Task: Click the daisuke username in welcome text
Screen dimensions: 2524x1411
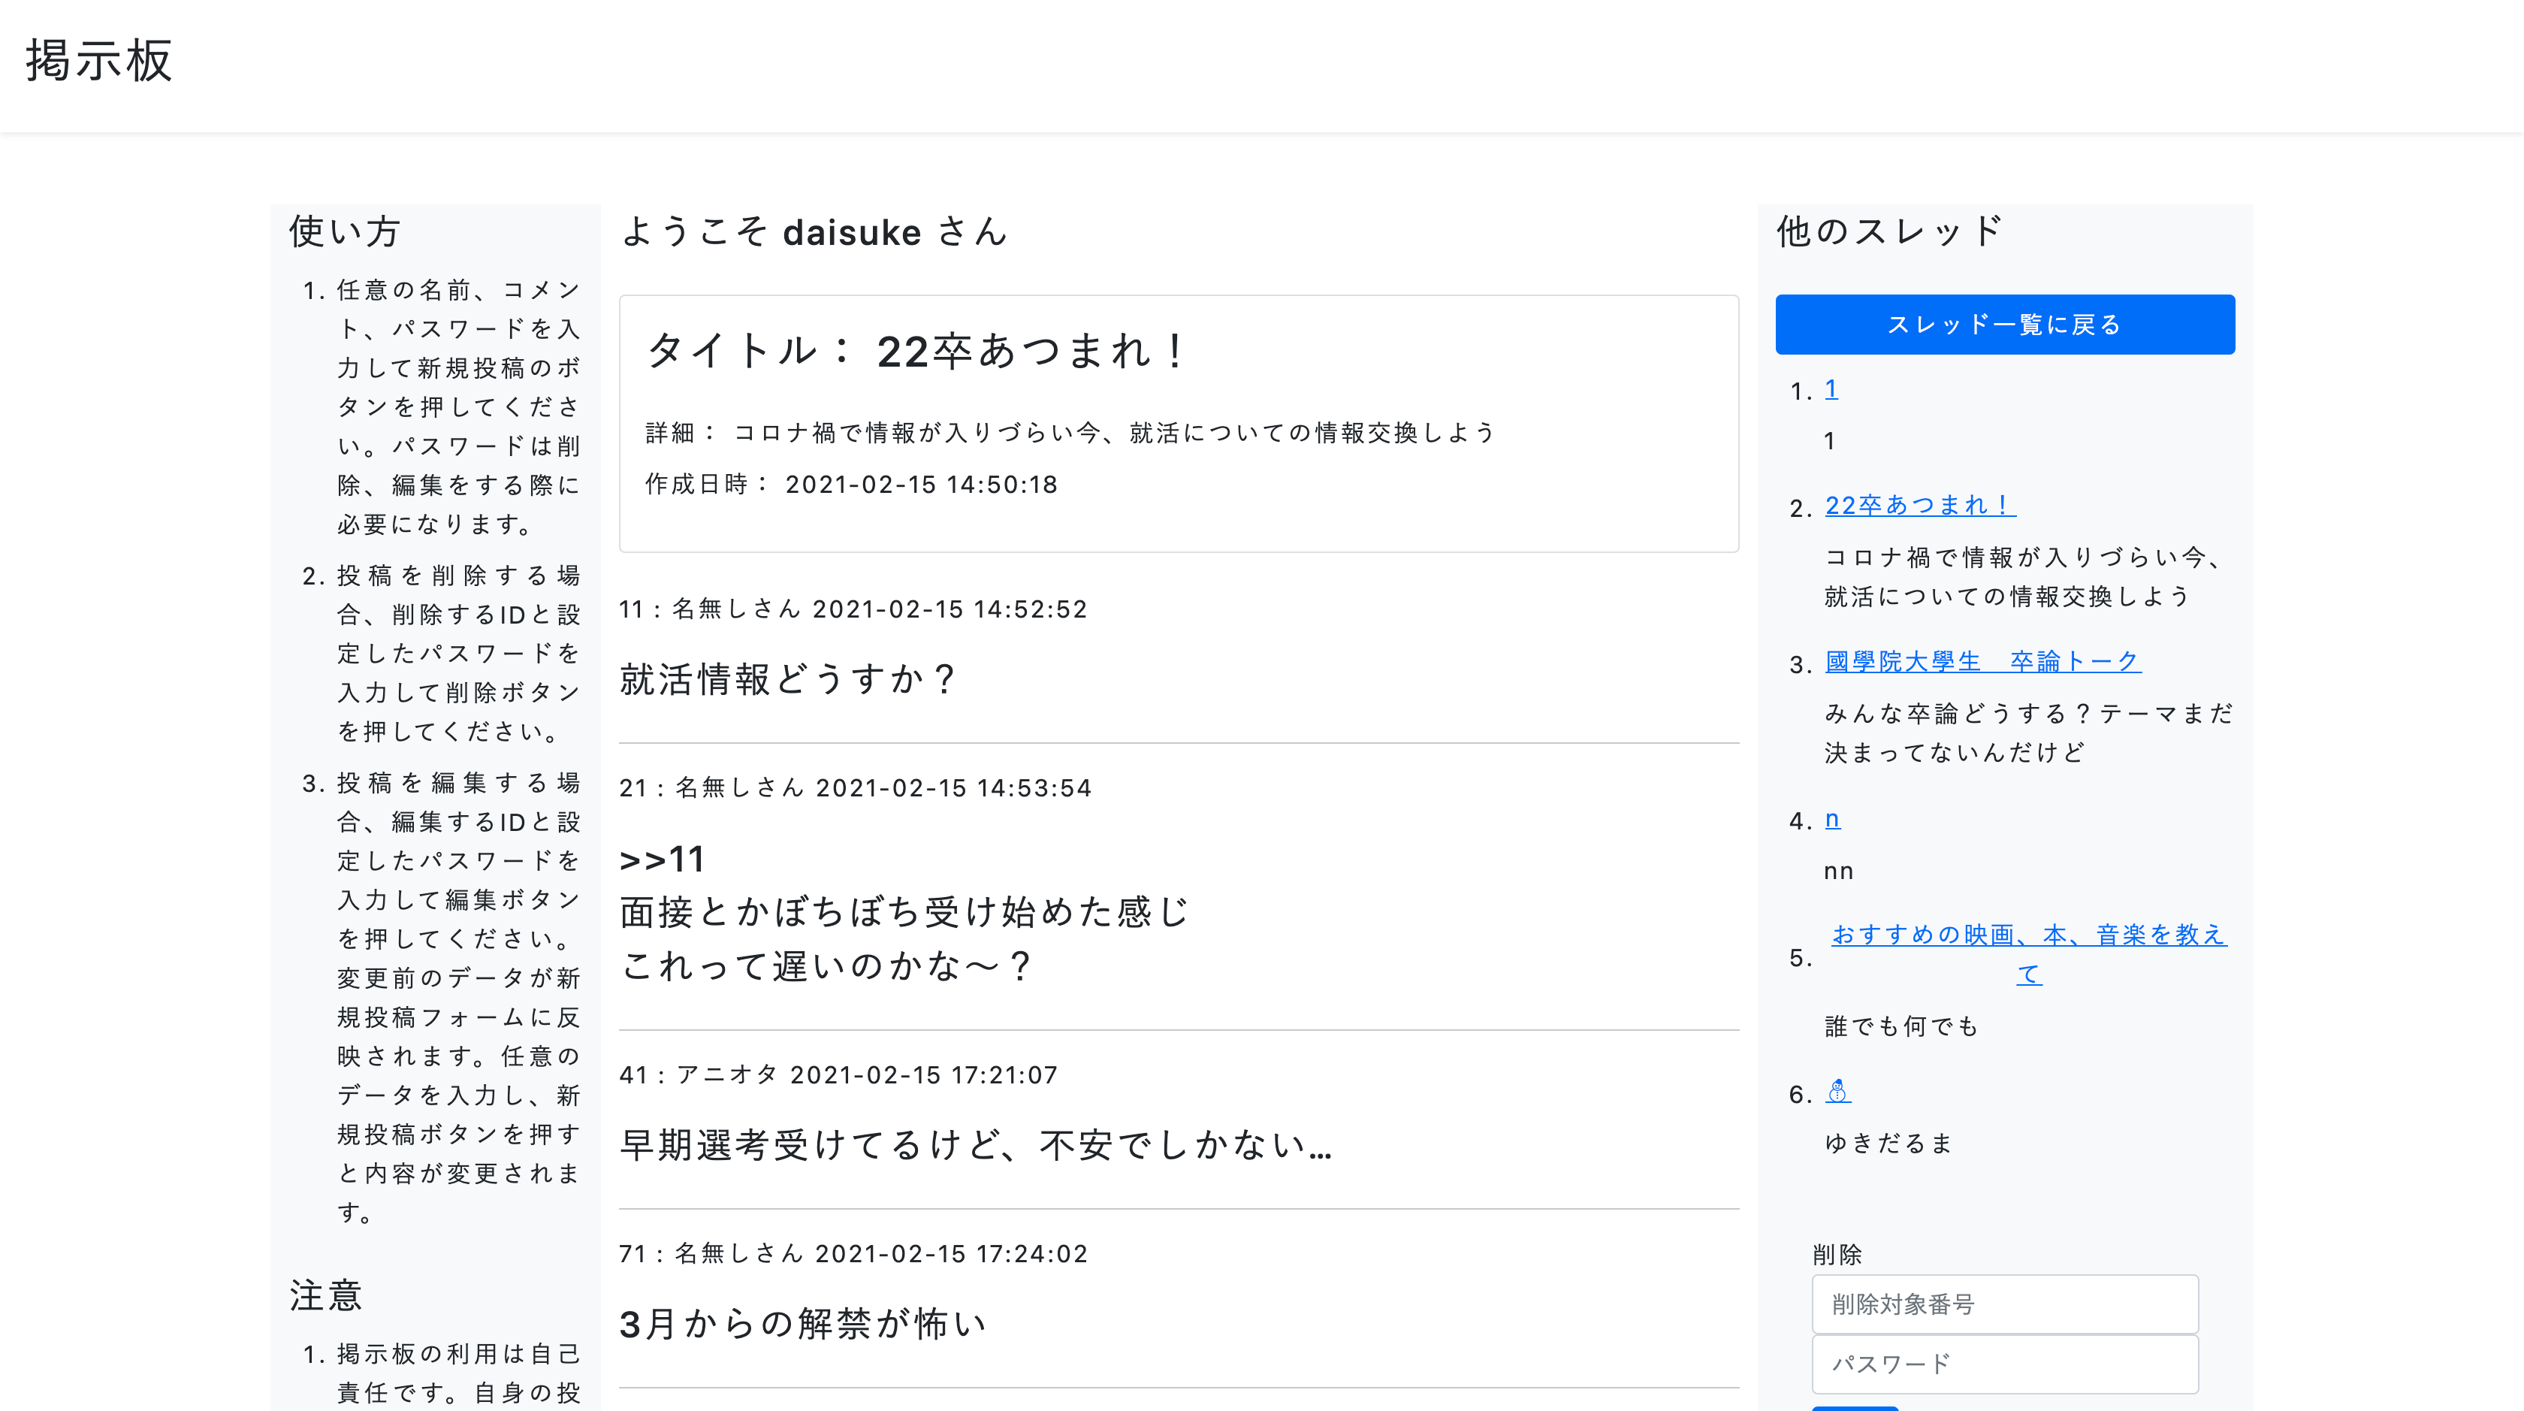Action: click(851, 233)
